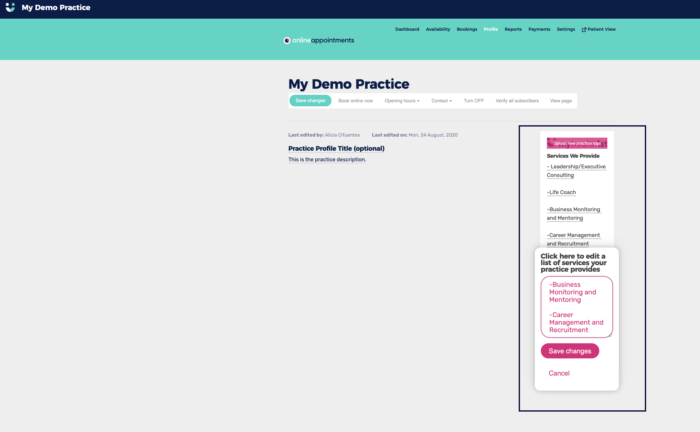
Task: Expand the Opening hours dropdown
Action: click(x=402, y=101)
